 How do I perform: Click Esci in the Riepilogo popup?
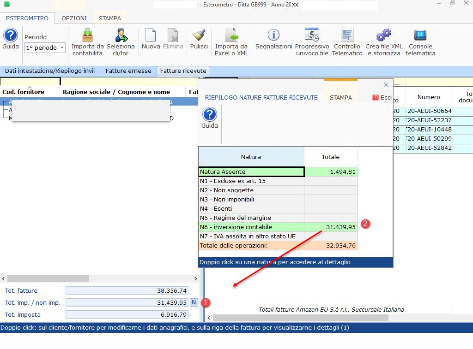tap(382, 98)
